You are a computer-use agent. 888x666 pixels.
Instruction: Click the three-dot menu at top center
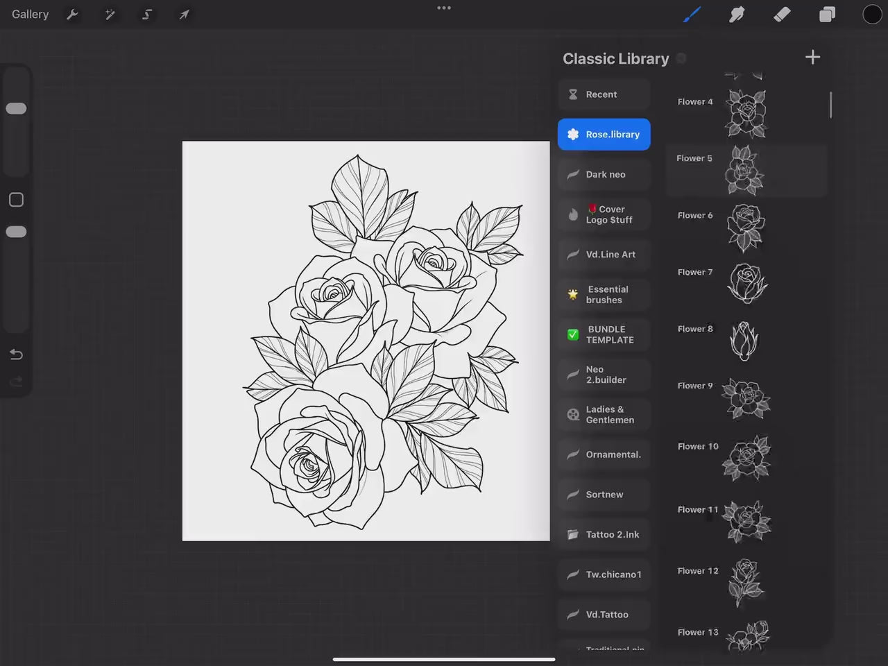(444, 8)
